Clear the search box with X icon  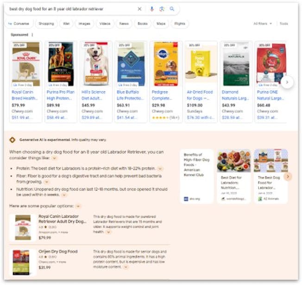pos(139,9)
